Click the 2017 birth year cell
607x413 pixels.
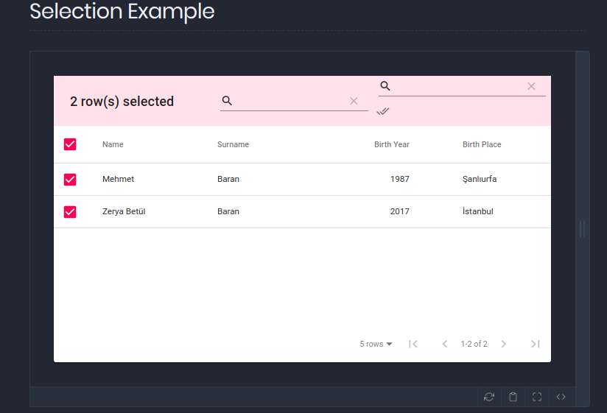tap(399, 211)
